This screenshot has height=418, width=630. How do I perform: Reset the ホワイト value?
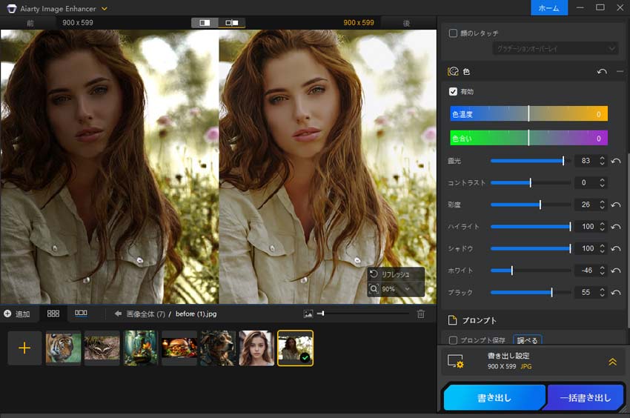615,271
